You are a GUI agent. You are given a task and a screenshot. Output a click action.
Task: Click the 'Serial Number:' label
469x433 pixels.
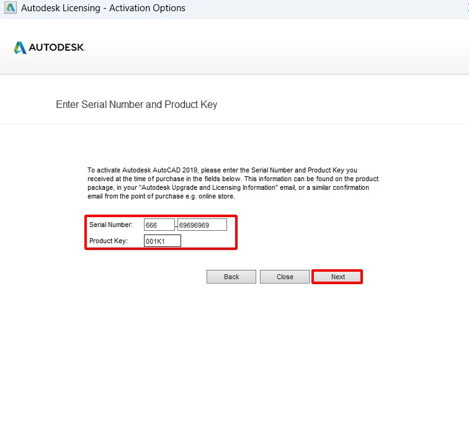tap(111, 225)
